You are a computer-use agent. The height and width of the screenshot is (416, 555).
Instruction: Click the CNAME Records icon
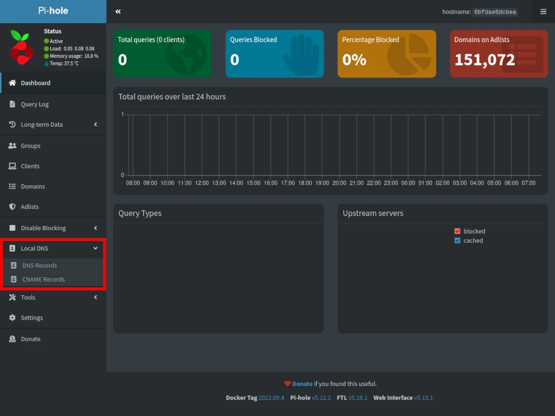[14, 279]
